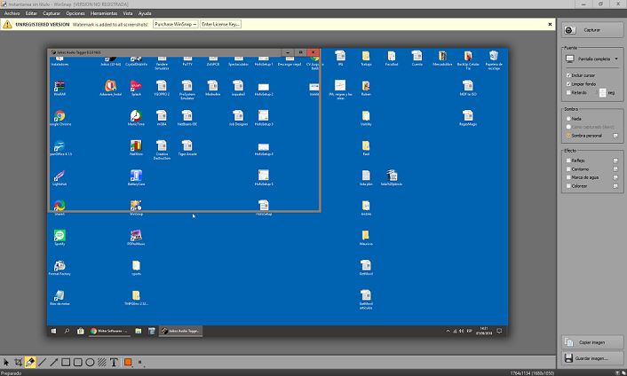Click the Enter License Key button
Viewport: 627px width, 376px height.
coord(221,24)
